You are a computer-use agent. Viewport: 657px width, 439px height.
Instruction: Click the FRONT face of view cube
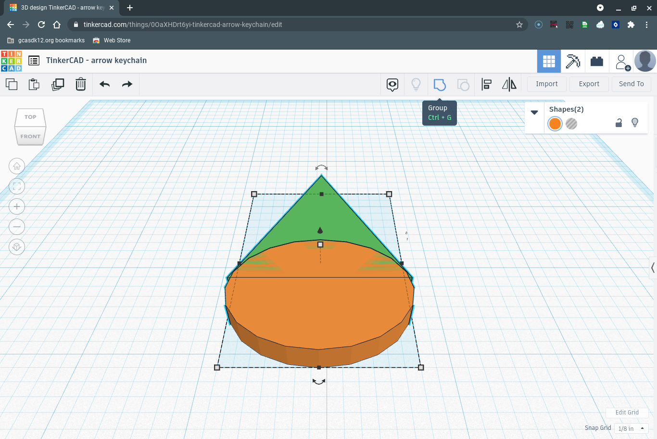coord(30,136)
